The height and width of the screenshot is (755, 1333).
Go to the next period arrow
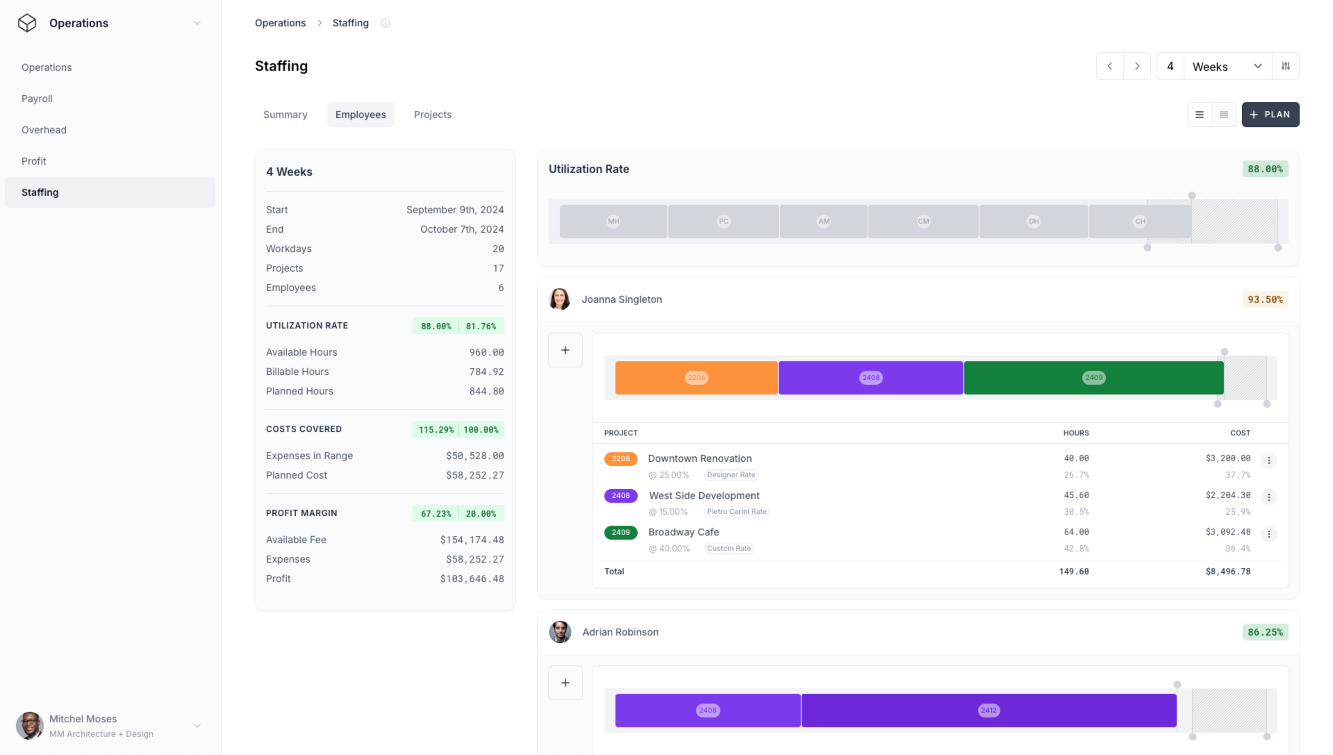click(x=1137, y=66)
